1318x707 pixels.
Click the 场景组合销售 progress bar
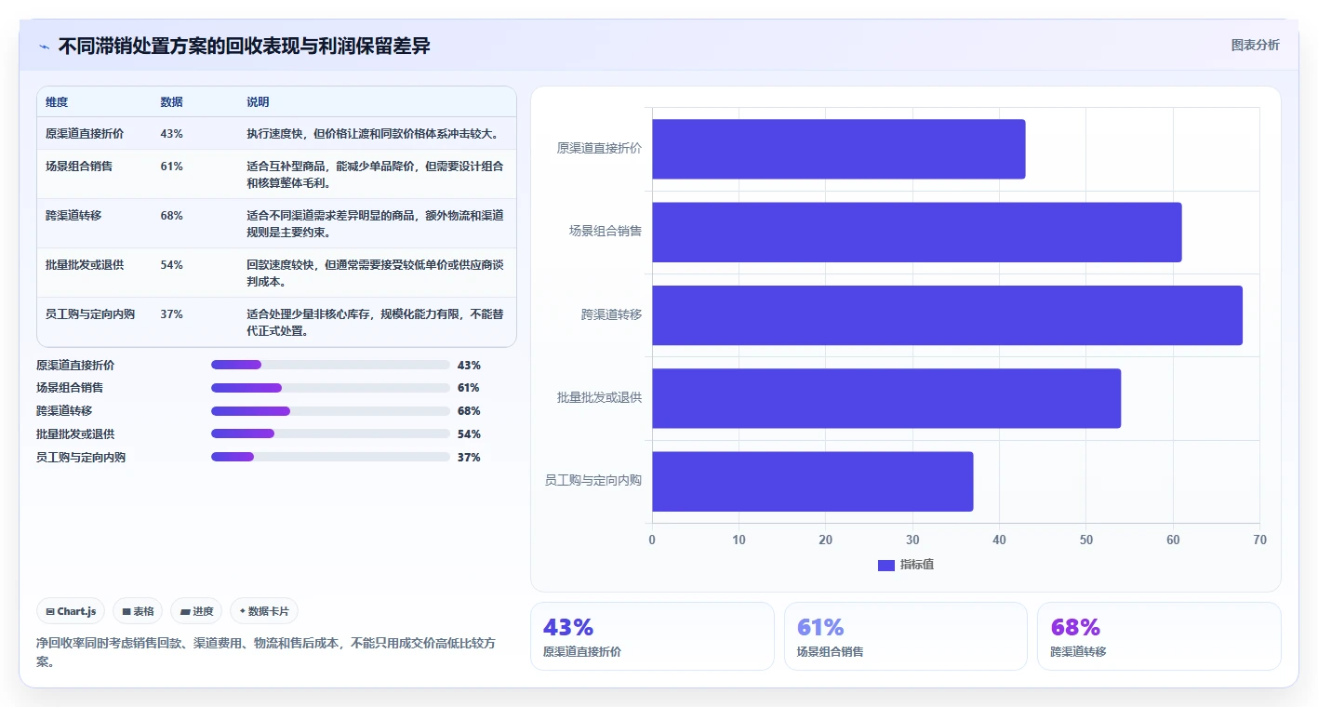(x=330, y=388)
